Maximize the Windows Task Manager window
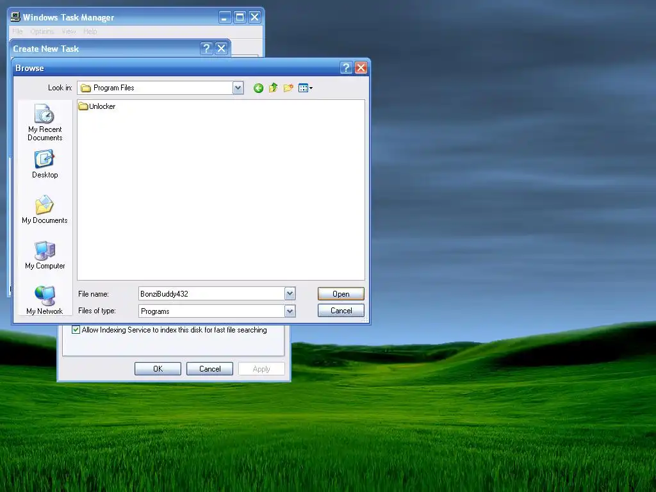Image resolution: width=656 pixels, height=492 pixels. pos(240,17)
